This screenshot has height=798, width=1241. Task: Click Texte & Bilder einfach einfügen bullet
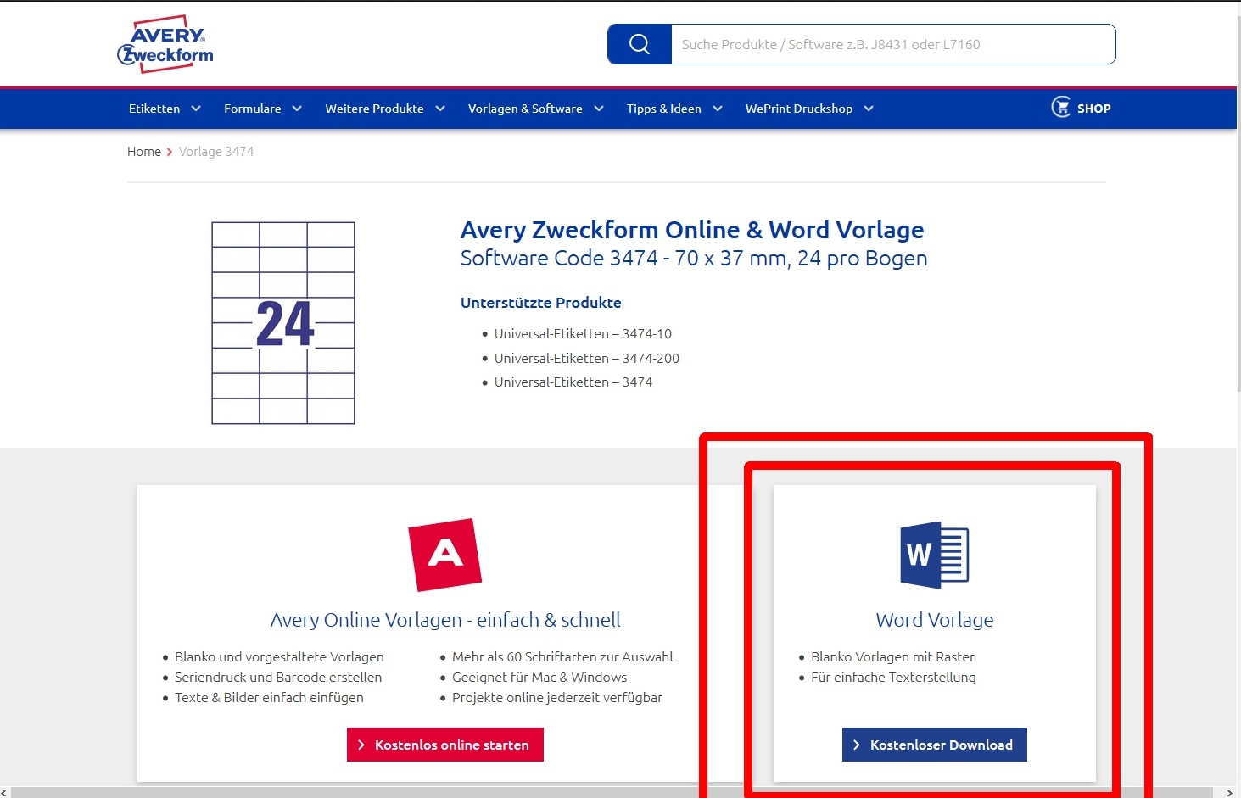click(x=269, y=698)
